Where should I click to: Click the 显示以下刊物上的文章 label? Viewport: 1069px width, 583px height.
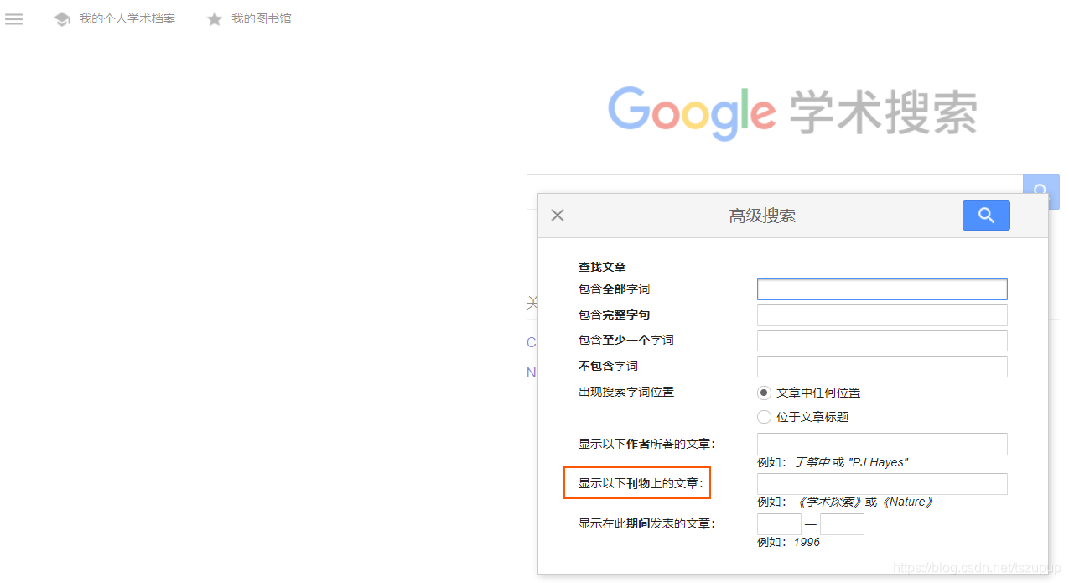coord(640,483)
